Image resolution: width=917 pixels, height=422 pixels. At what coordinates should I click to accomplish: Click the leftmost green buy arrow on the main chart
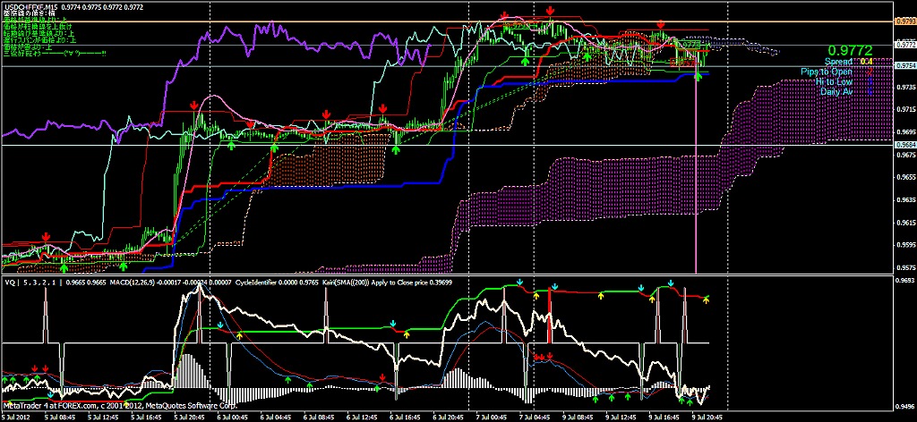click(64, 266)
